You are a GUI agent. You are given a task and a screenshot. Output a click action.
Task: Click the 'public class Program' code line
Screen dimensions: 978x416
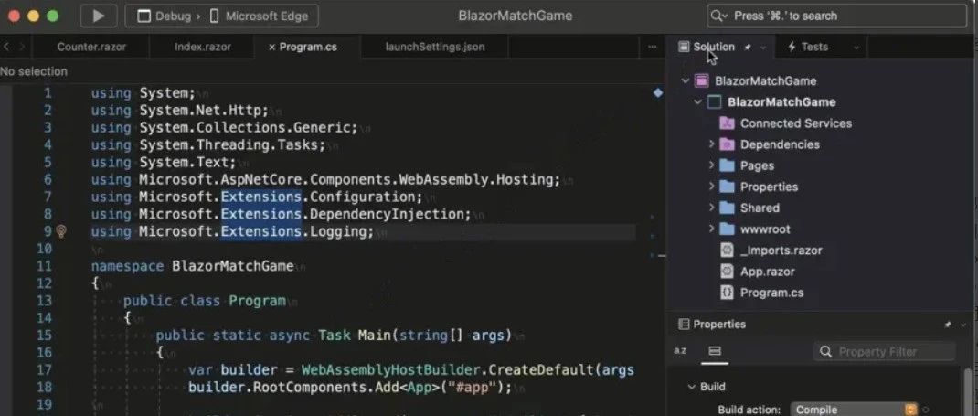(x=204, y=301)
